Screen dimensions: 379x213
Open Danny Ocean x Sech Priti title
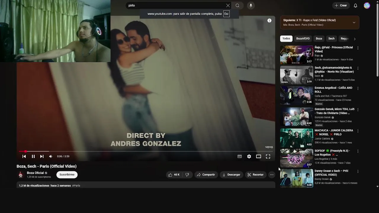pos(331,173)
